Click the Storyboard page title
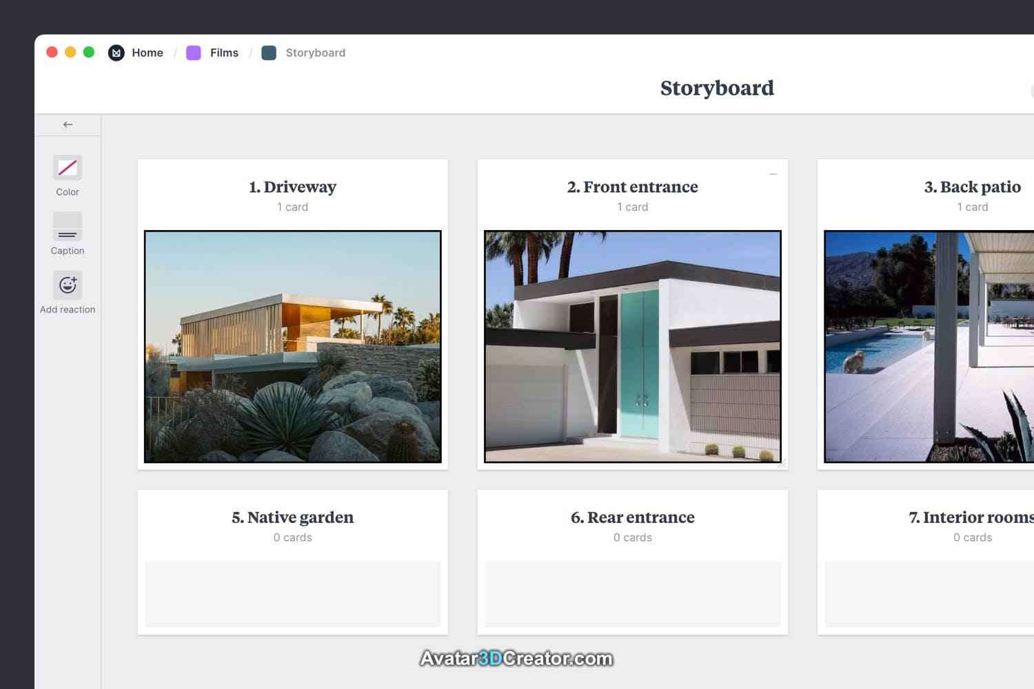 click(x=717, y=88)
